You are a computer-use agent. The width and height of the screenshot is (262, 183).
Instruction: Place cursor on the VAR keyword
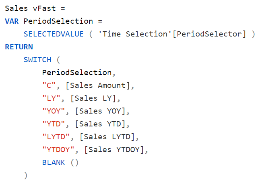pyautogui.click(x=12, y=21)
